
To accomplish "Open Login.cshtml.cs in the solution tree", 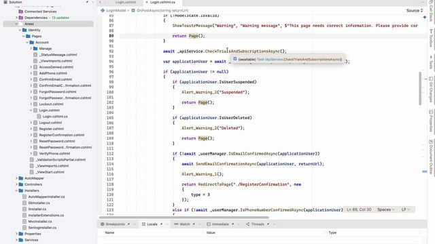I will coord(55,117).
